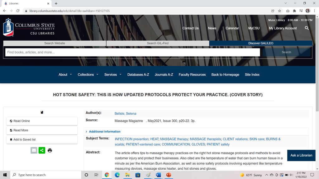Open Ask a Librarian chat
This screenshot has width=319, height=179.
tap(301, 155)
